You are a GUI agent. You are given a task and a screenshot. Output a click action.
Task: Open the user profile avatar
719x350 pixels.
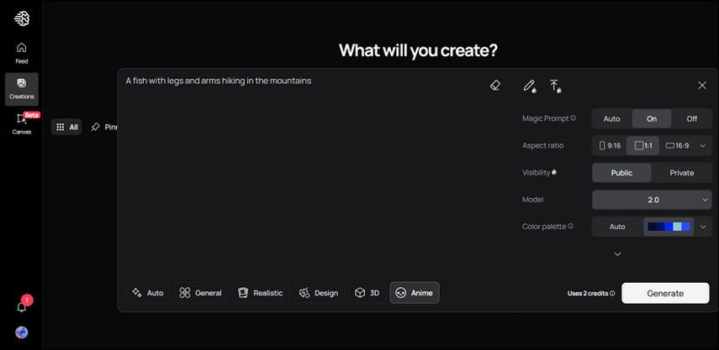tap(22, 332)
